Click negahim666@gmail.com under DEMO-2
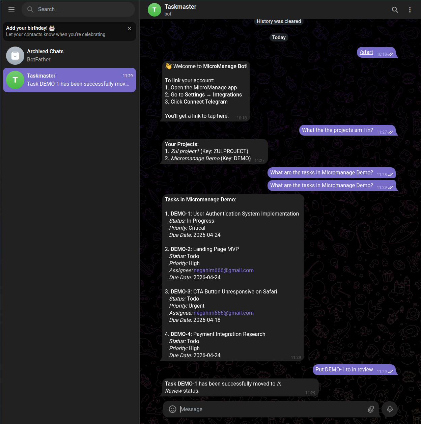The image size is (421, 424). click(x=224, y=271)
